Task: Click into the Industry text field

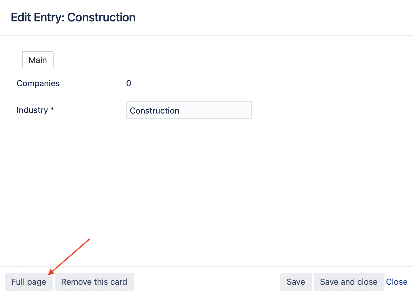Action: (x=189, y=110)
